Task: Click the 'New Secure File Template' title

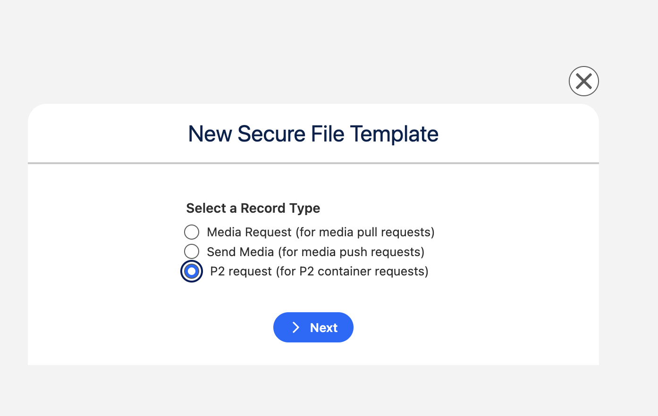Action: 313,134
